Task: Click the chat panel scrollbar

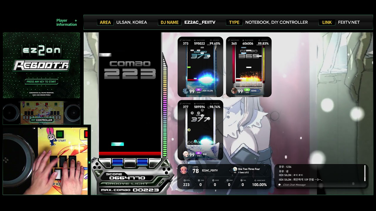Action: tap(365, 173)
